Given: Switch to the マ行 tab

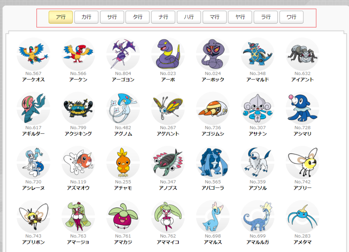Looking at the screenshot, I should point(215,17).
